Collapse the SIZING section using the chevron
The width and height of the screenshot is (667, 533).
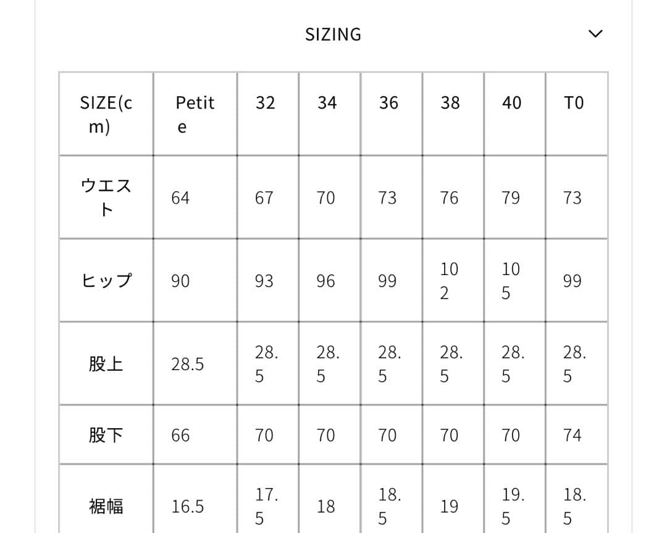click(595, 34)
